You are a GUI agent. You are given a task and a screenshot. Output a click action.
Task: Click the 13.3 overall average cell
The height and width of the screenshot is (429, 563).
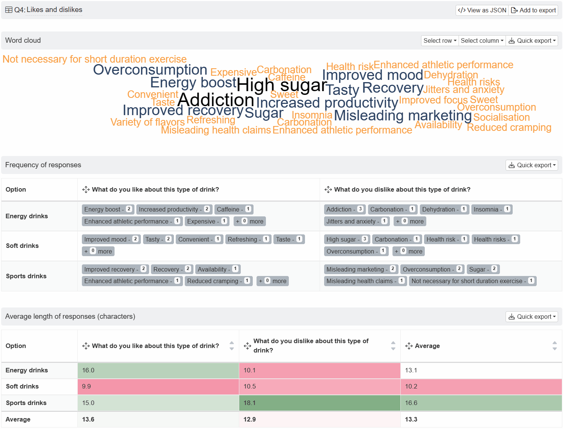tap(481, 419)
